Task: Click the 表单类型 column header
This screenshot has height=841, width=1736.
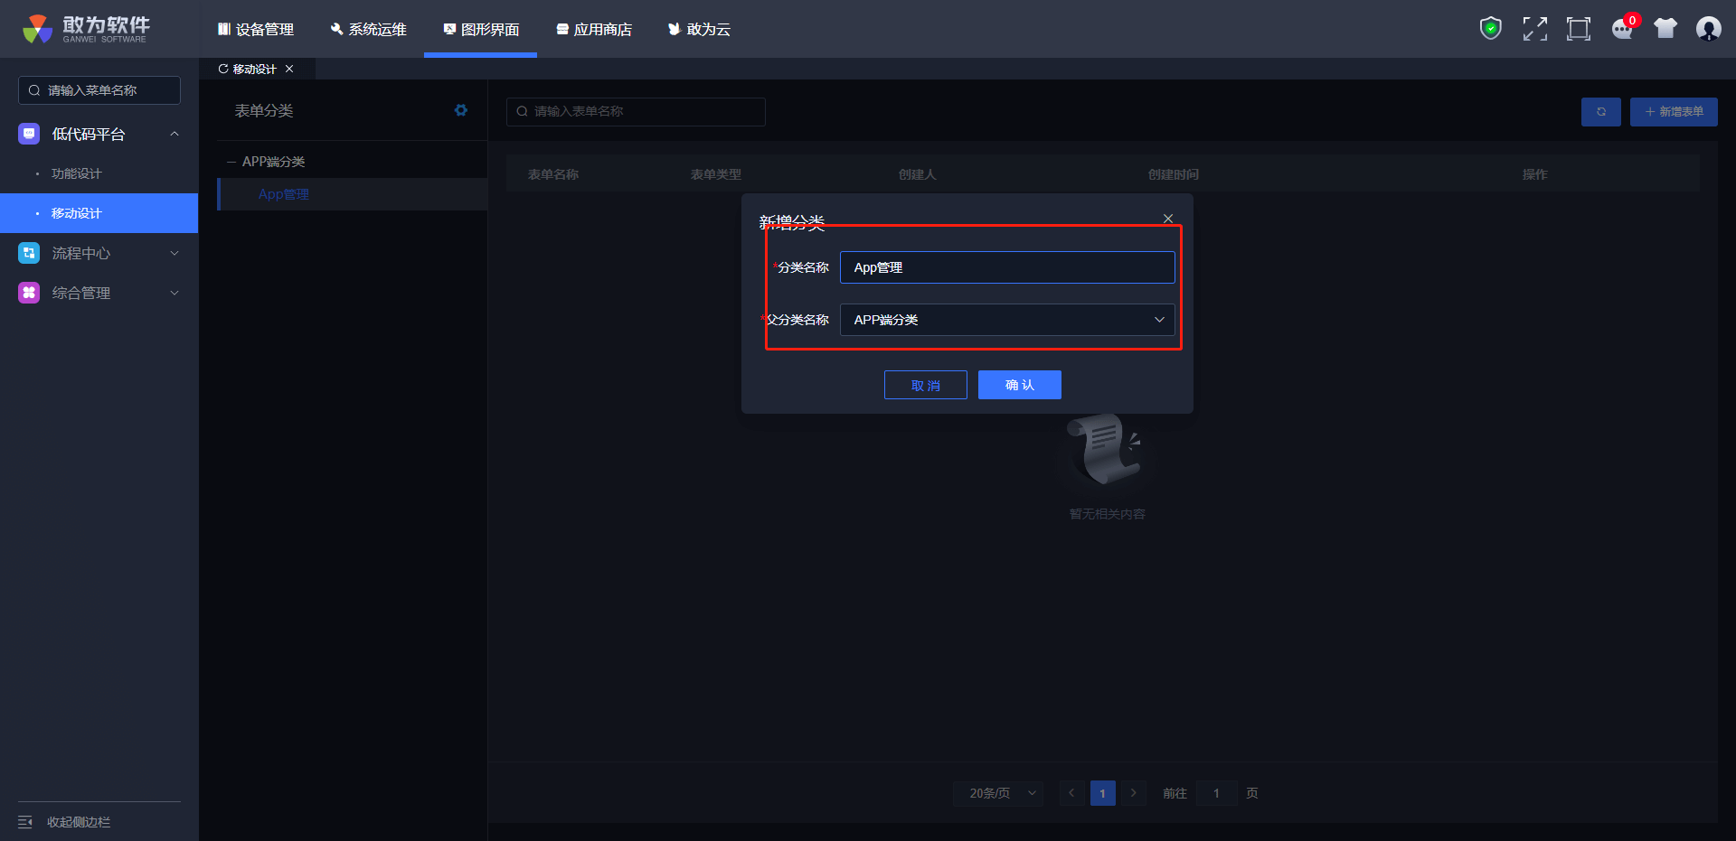Action: [x=716, y=174]
